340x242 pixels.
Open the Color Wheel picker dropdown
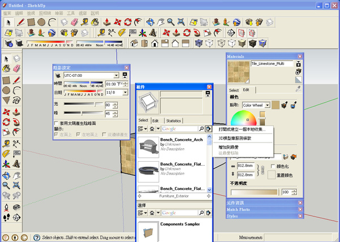pos(267,105)
